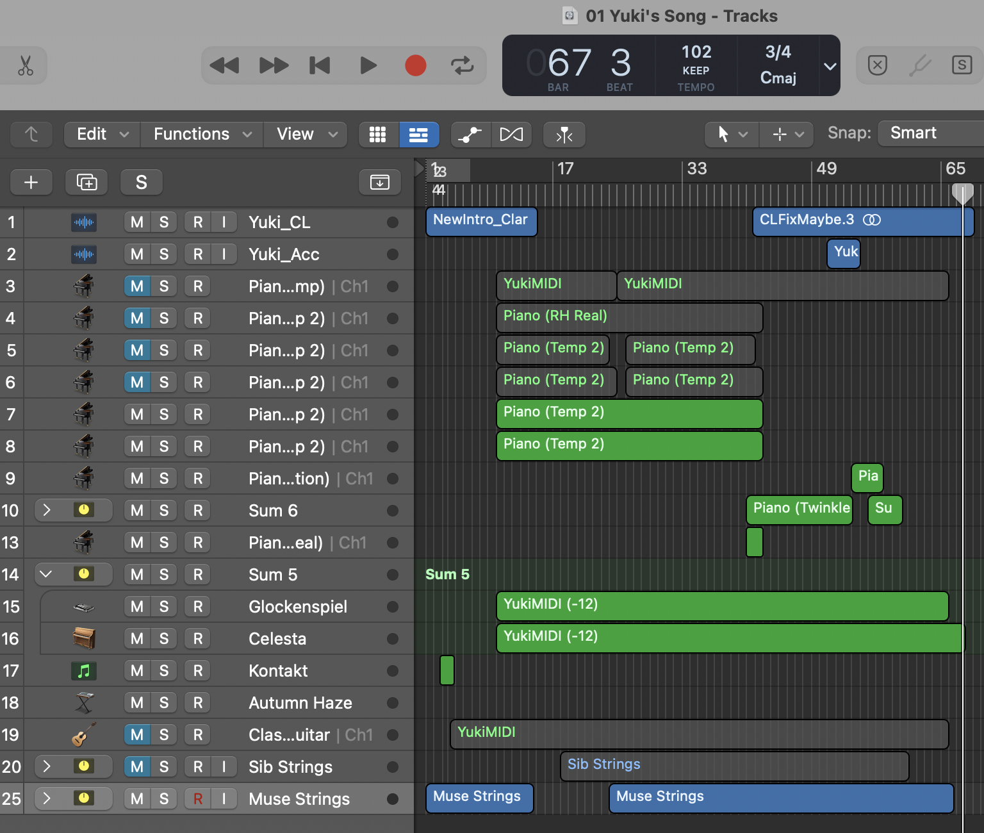The height and width of the screenshot is (833, 984).
Task: Click the Yuki_CL audio waveform icon
Action: point(83,222)
